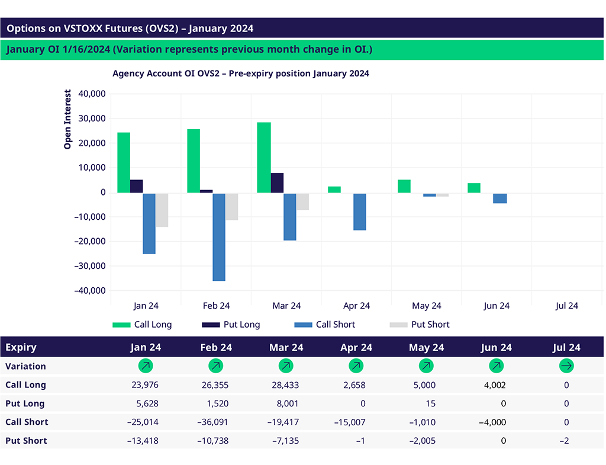The image size is (606, 465).
Task: Click the Mar 24 variation arrow icon
Action: click(x=286, y=366)
